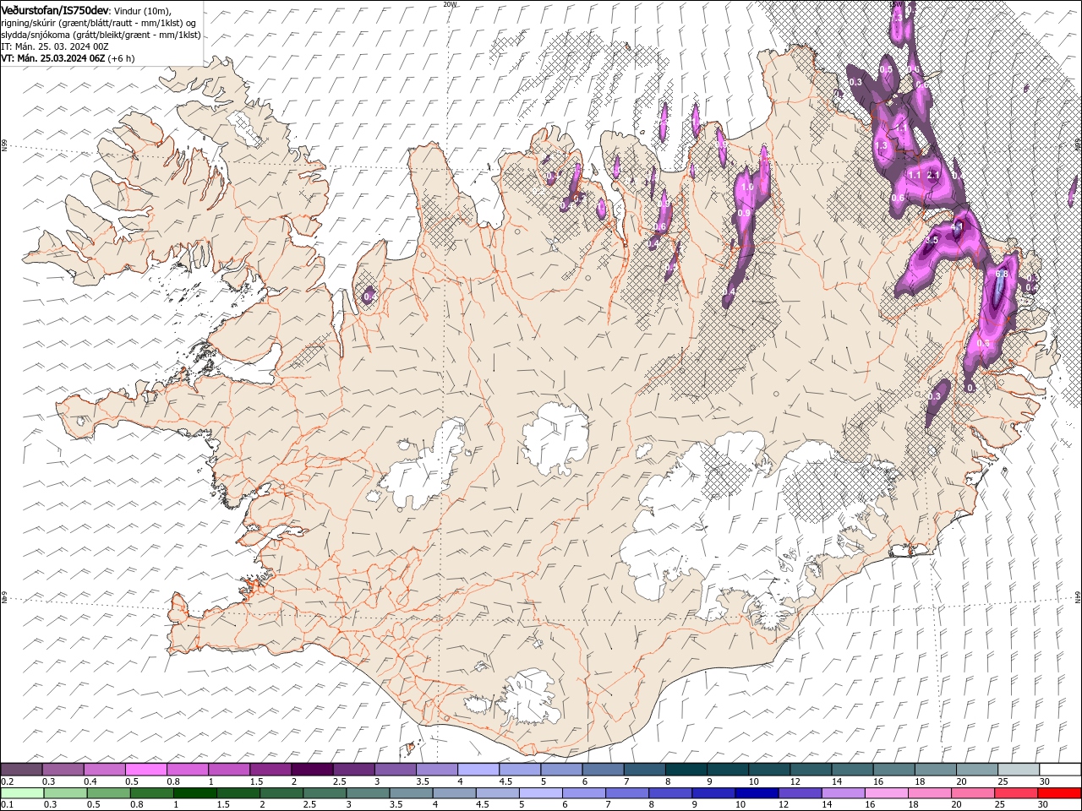Click the 2.1 snowfall value on the map

pos(933,175)
